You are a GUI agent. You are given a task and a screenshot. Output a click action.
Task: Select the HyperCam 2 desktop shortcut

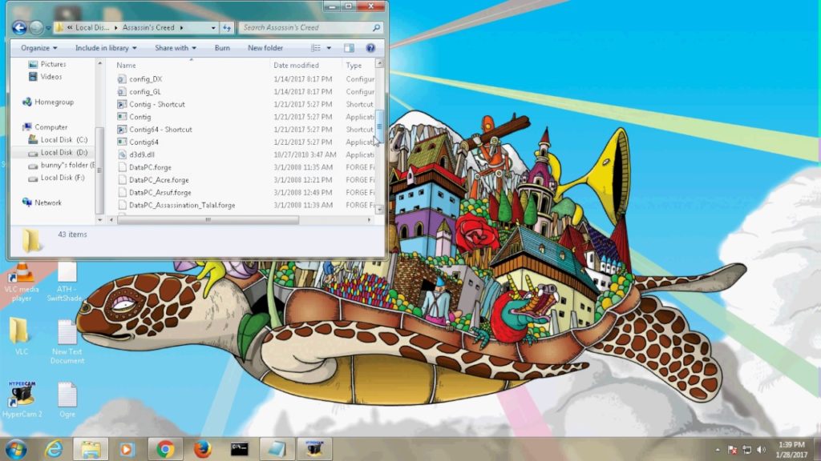point(22,399)
